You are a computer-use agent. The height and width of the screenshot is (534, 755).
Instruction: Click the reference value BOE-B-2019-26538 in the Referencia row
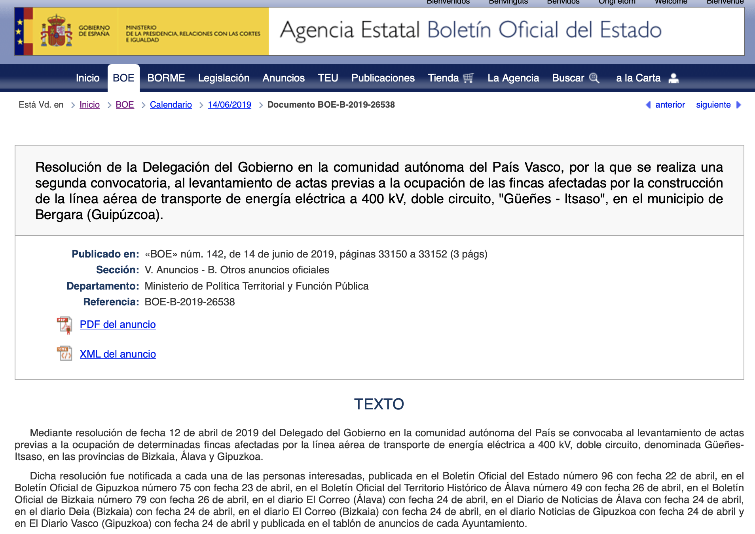(x=190, y=302)
